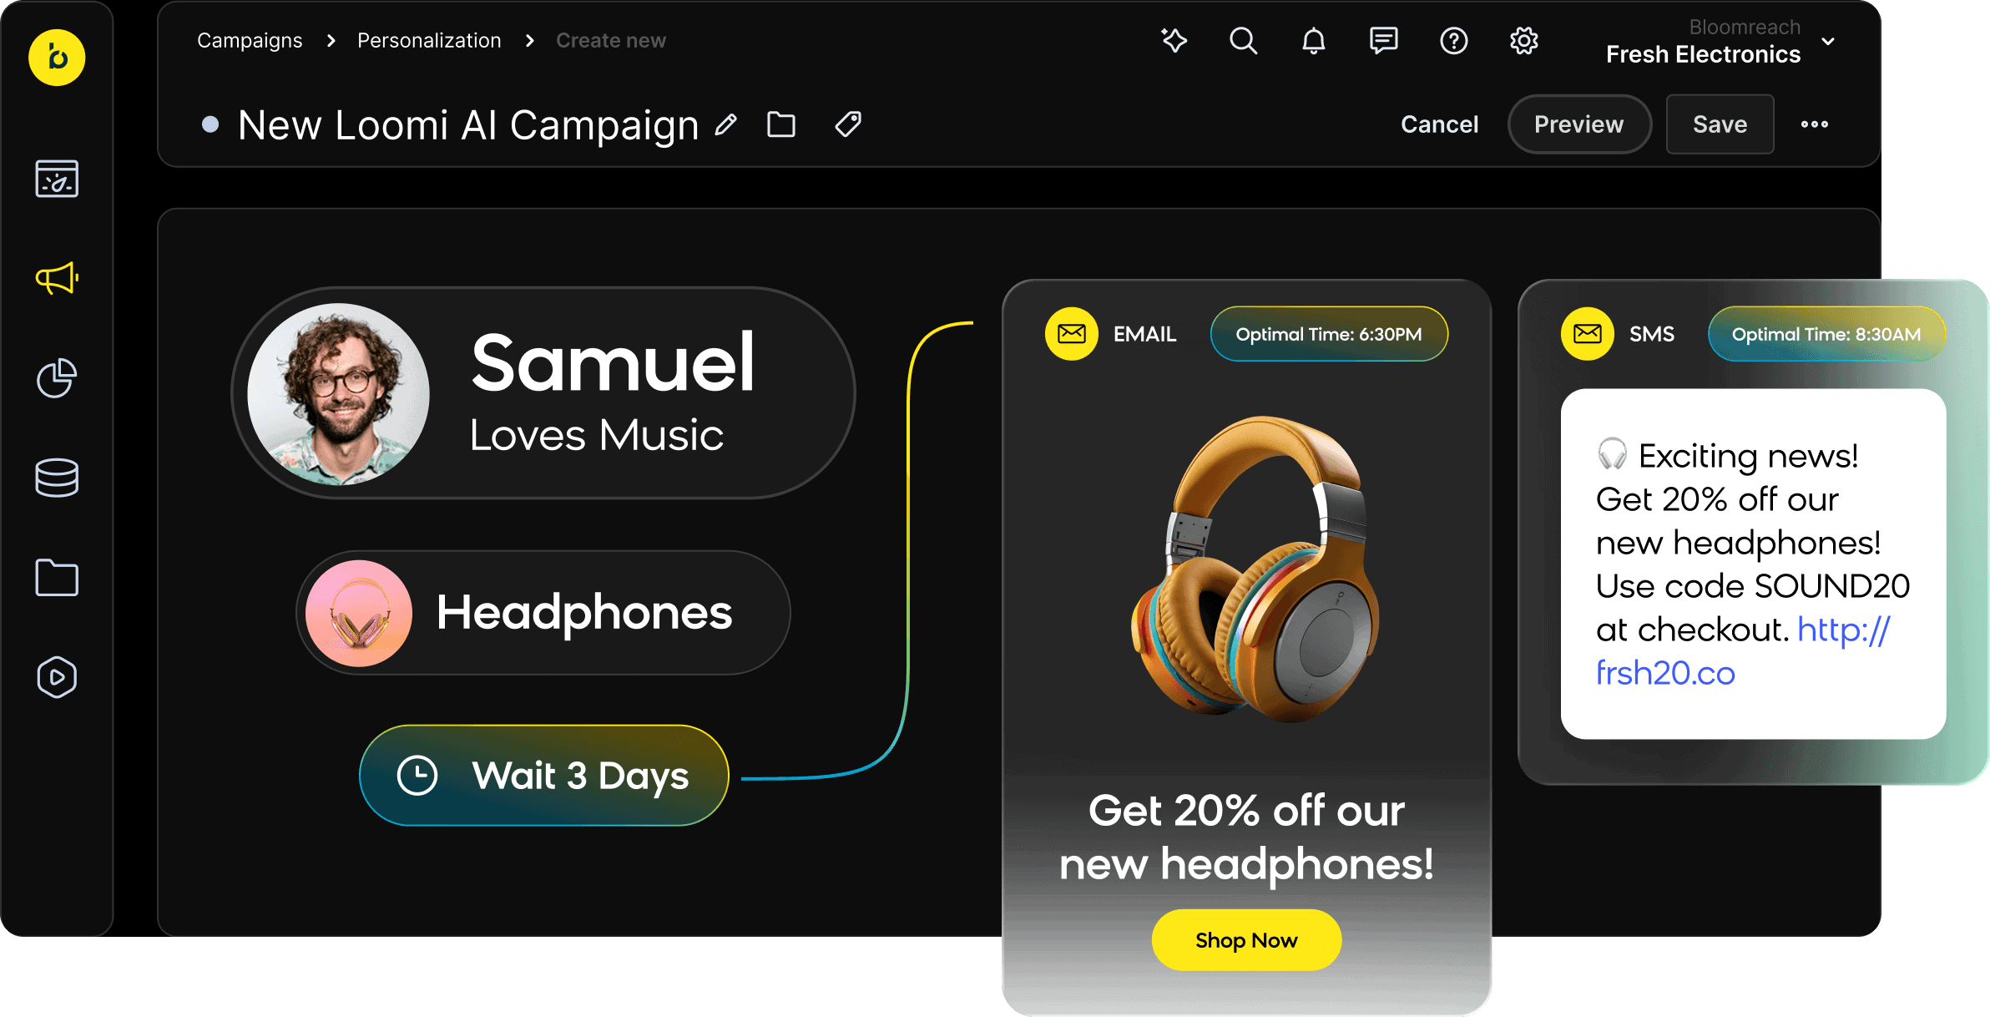
Task: Open the frsh20.co link in SMS
Action: pos(1664,673)
